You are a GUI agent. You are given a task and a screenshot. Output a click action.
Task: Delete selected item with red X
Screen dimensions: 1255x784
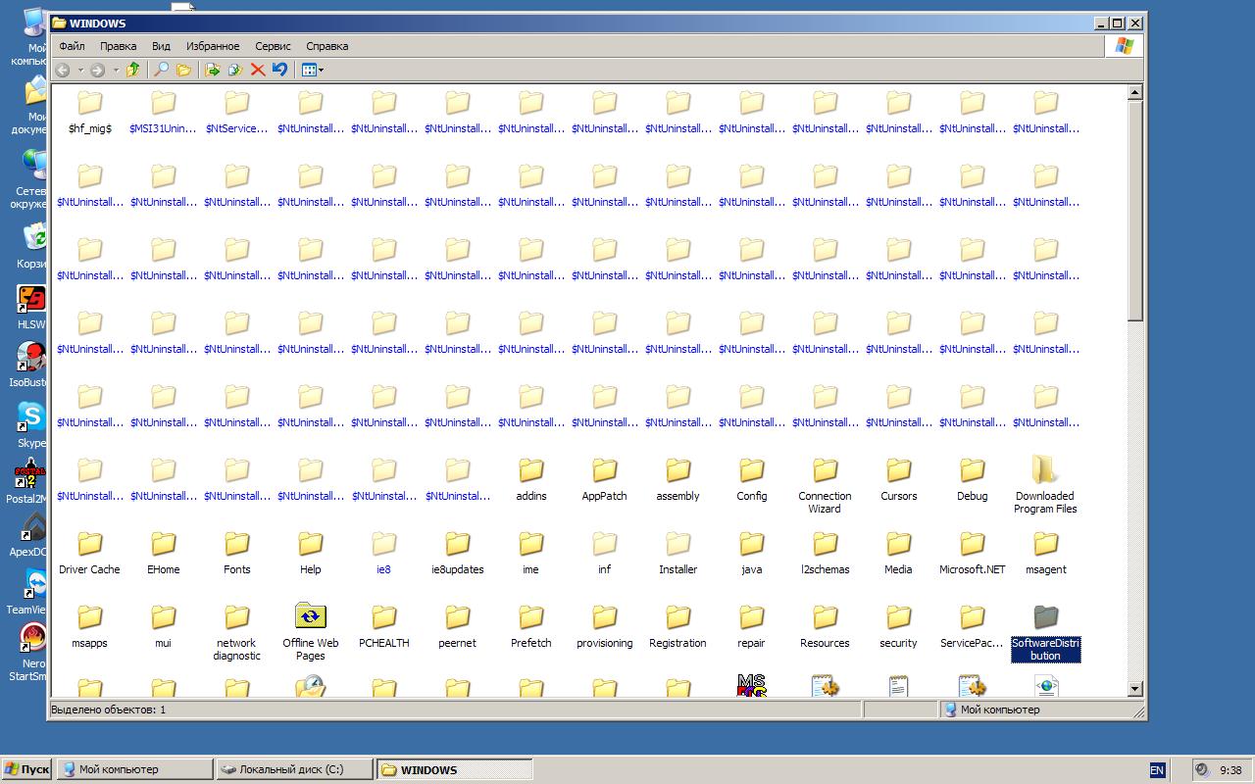[x=258, y=70]
